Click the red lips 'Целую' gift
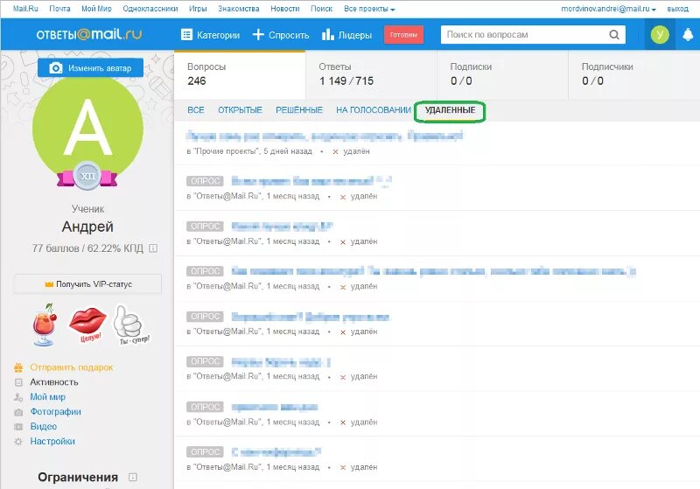This screenshot has height=489, width=700. (x=88, y=324)
